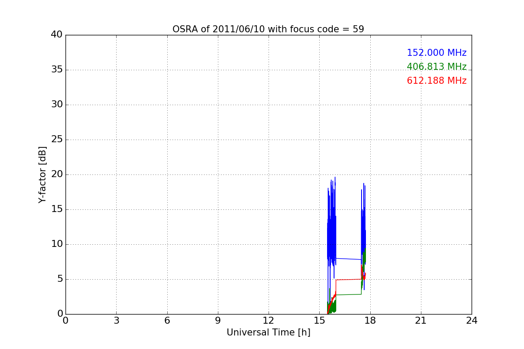Click the y-axis tick label 35
This screenshot has width=524, height=349.
click(57, 70)
